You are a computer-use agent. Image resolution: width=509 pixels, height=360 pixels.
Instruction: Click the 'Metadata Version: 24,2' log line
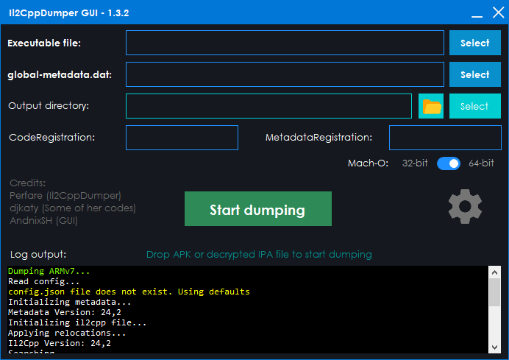click(65, 312)
